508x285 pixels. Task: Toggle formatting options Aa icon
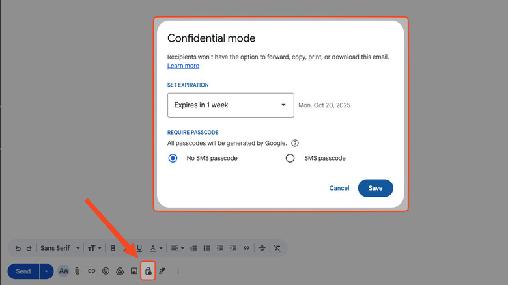[x=63, y=271]
